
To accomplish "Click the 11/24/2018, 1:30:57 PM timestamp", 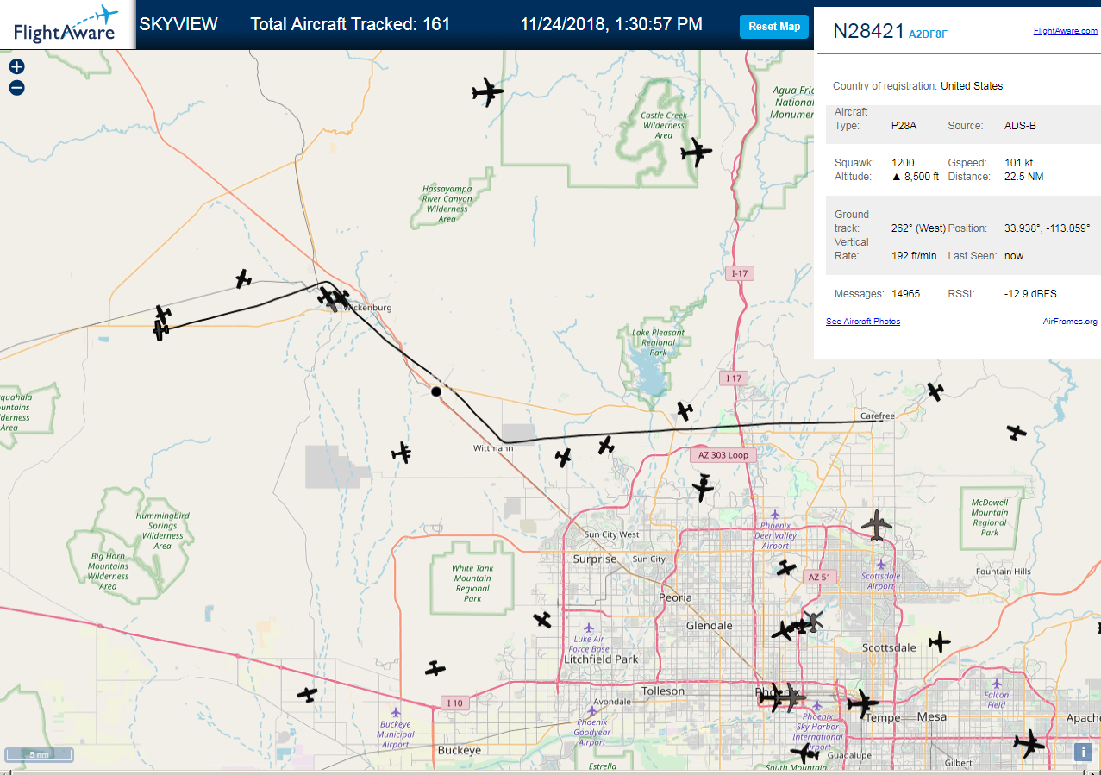I will click(x=611, y=24).
